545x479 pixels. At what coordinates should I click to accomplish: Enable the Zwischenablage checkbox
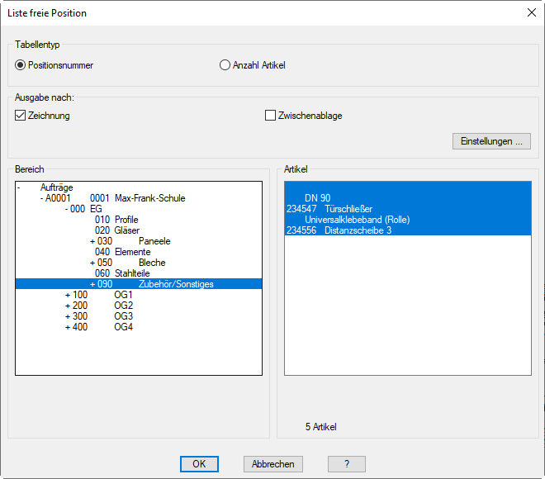click(270, 116)
